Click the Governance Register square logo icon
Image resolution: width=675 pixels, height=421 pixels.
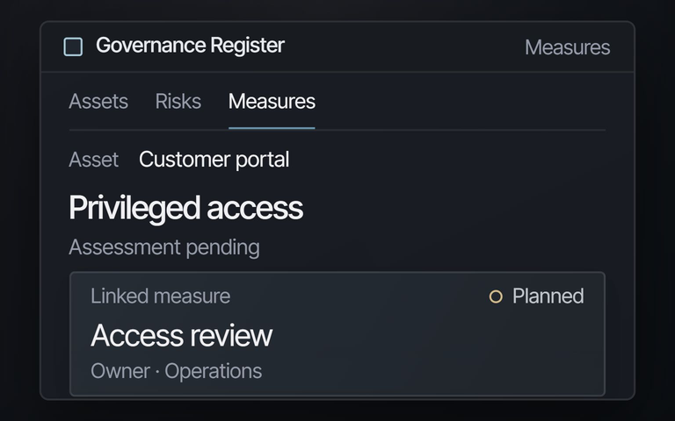pyautogui.click(x=73, y=46)
